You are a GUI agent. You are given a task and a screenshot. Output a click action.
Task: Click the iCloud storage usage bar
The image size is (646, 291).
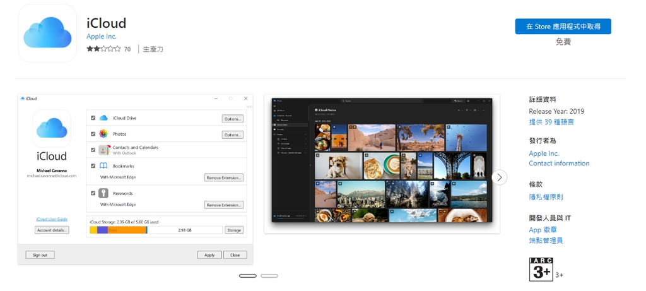click(156, 230)
